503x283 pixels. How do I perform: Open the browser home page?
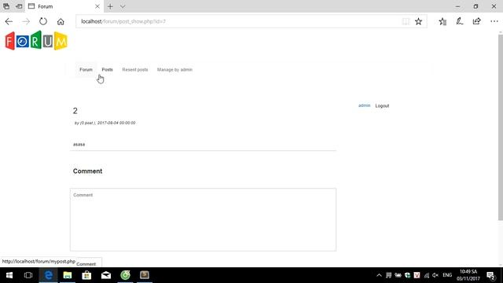(61, 21)
